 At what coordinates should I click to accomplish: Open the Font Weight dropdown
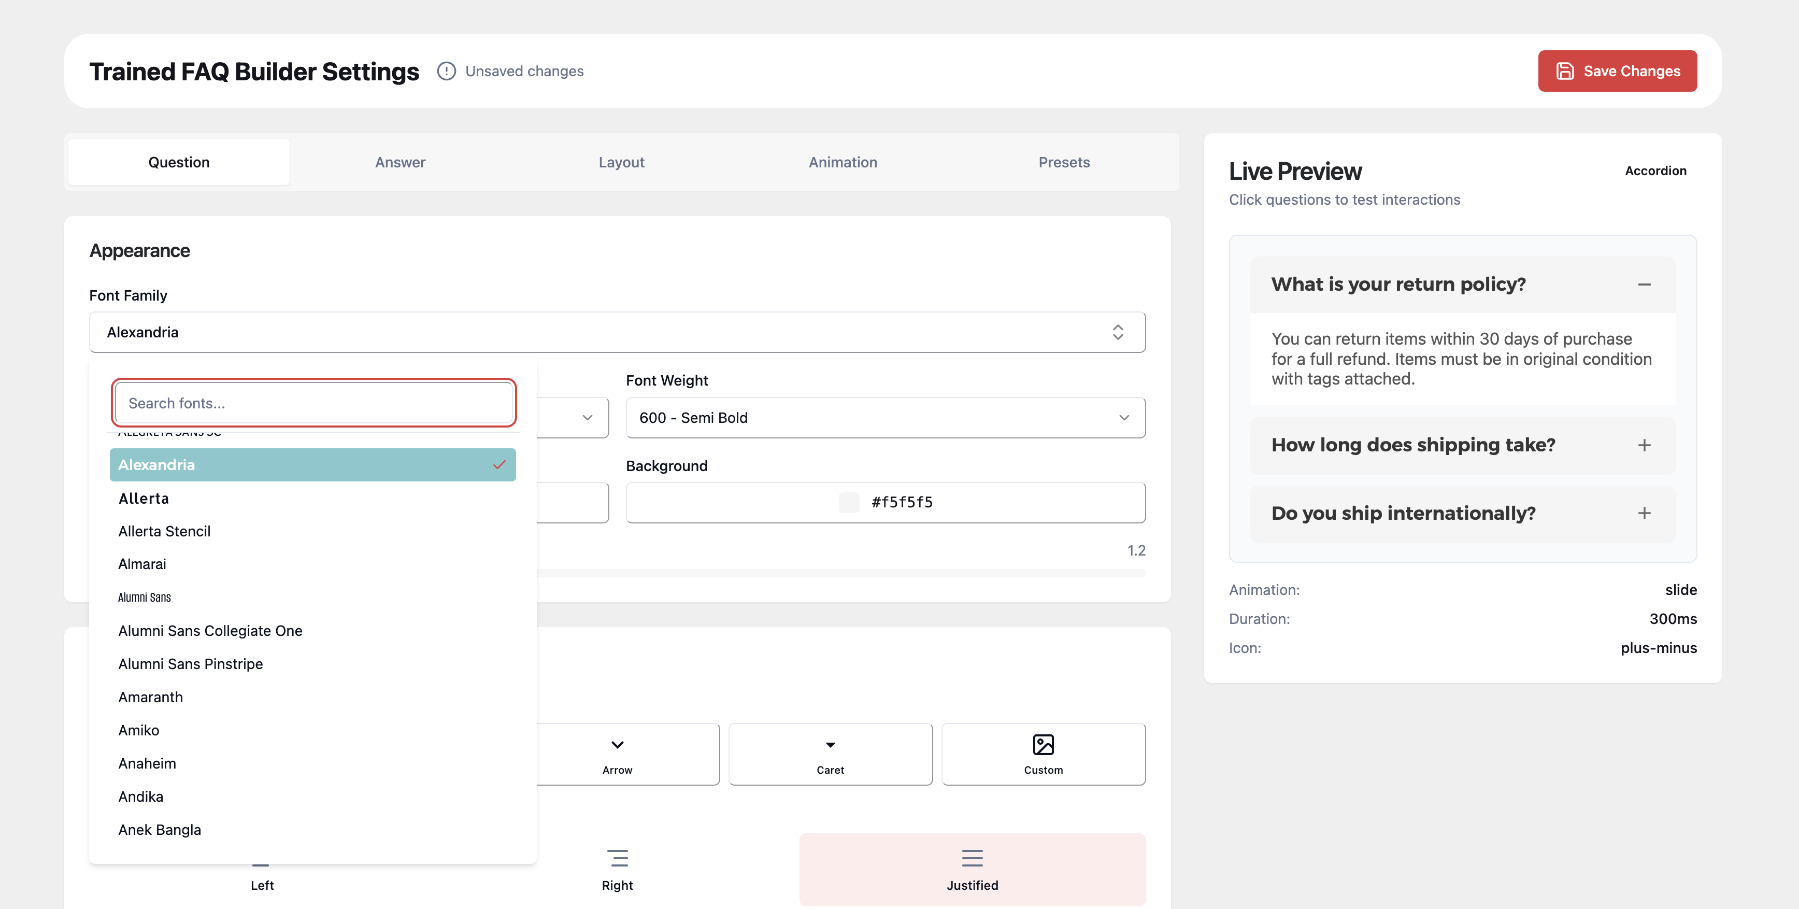(885, 418)
